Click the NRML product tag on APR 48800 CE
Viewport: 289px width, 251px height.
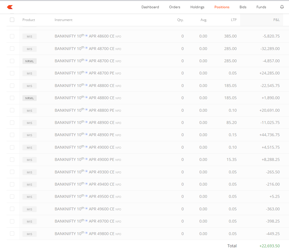29,98
